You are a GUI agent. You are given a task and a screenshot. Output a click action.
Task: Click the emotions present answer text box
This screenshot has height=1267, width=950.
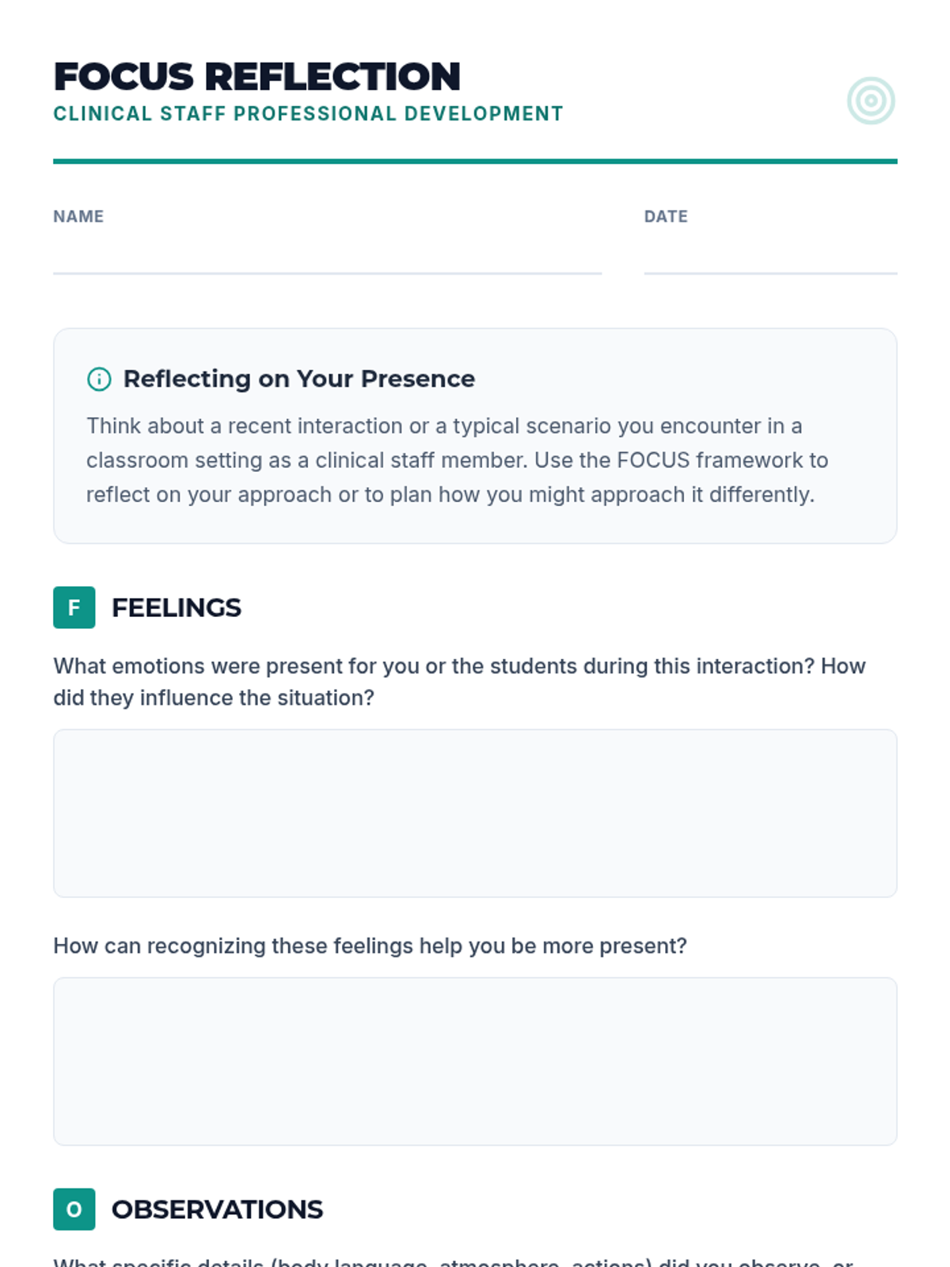click(475, 813)
